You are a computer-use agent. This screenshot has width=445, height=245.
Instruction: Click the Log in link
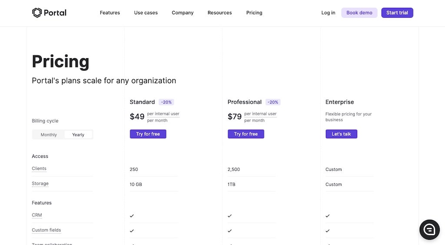point(328,13)
